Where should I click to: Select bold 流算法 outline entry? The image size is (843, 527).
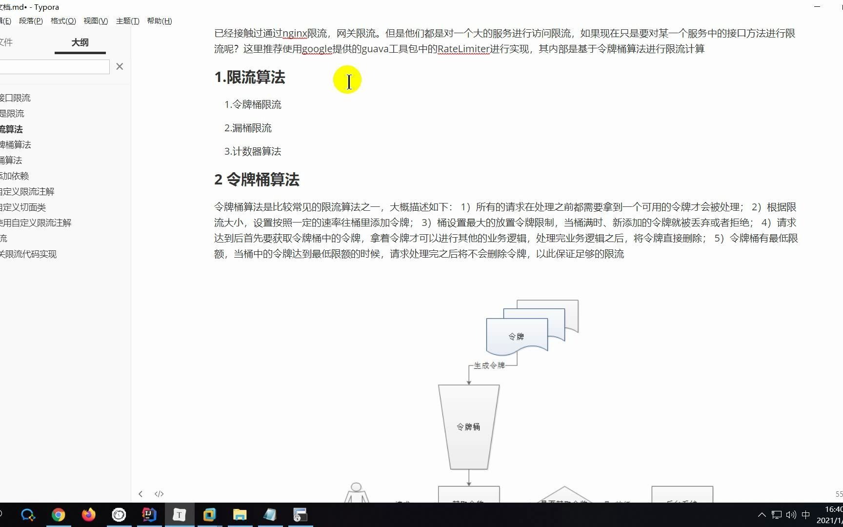point(11,129)
